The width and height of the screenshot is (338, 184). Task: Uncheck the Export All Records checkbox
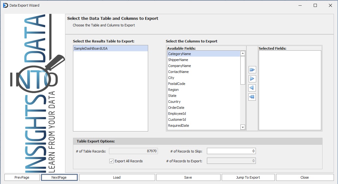pos(112,161)
